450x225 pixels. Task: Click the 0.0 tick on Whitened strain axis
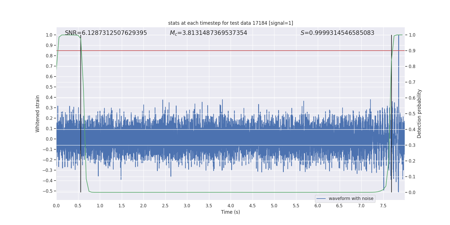pos(49,139)
